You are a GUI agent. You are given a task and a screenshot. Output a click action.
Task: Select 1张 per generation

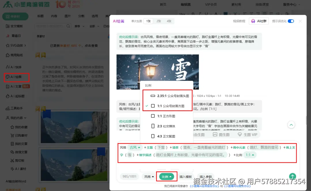148,21
